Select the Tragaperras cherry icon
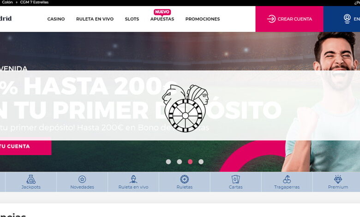360x217 pixels. (x=287, y=179)
